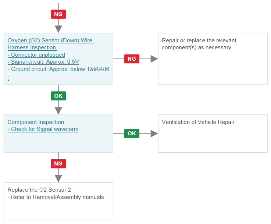Open Oxygen (O2) Sensor (Down) Wire link
Viewport: 271px width, 224px height.
click(50, 40)
